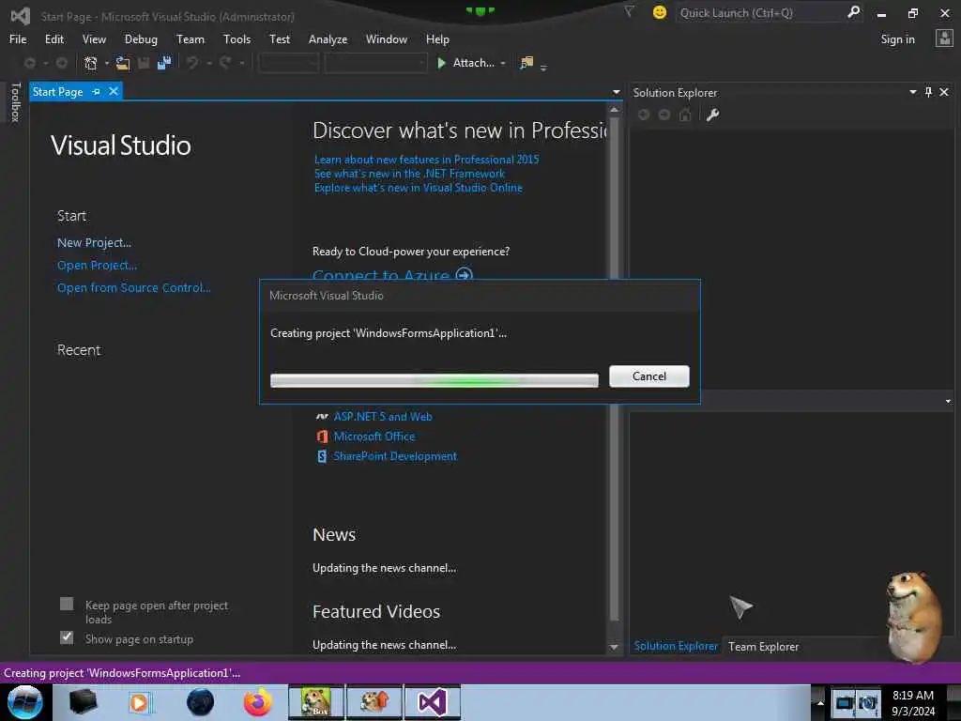Click the feedback smiley icon
The image size is (961, 721).
click(x=660, y=12)
